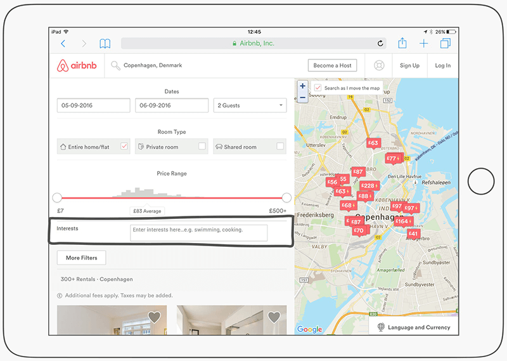
Task: Open Safari bookmarks book icon
Action: (105, 43)
